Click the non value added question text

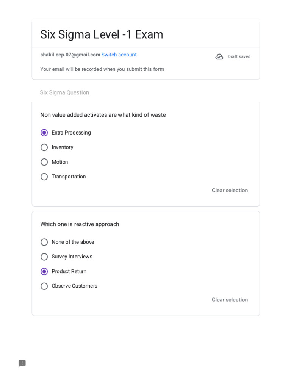(103, 115)
